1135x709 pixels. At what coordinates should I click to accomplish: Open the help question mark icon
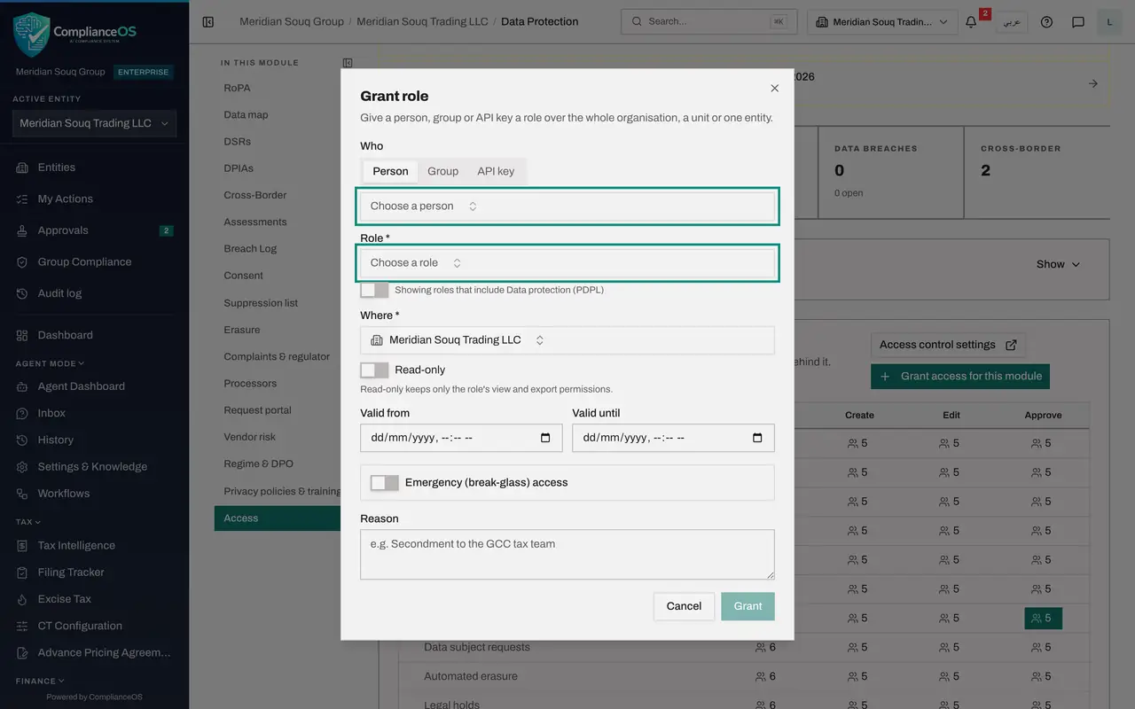click(x=1046, y=22)
